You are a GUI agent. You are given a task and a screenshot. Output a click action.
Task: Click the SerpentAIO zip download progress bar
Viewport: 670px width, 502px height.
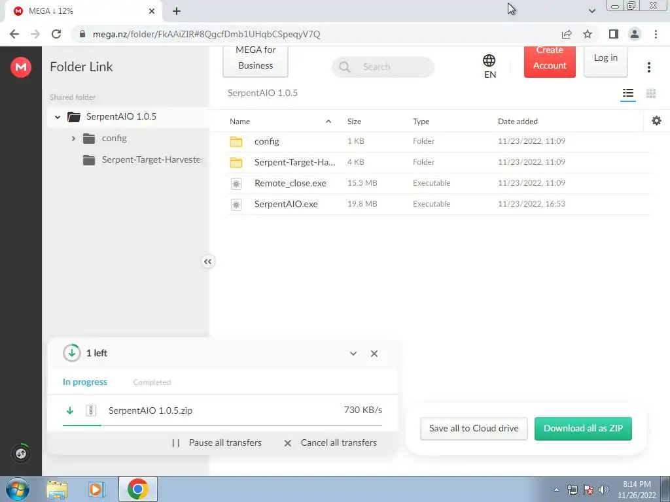tap(222, 425)
